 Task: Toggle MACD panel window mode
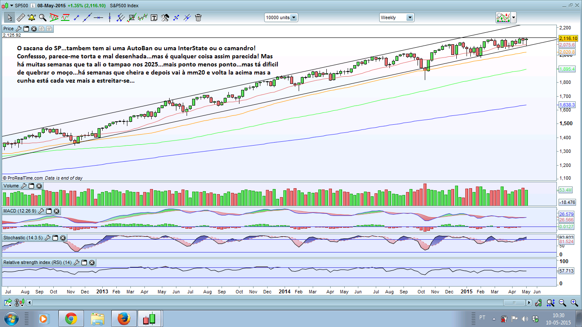click(x=49, y=211)
